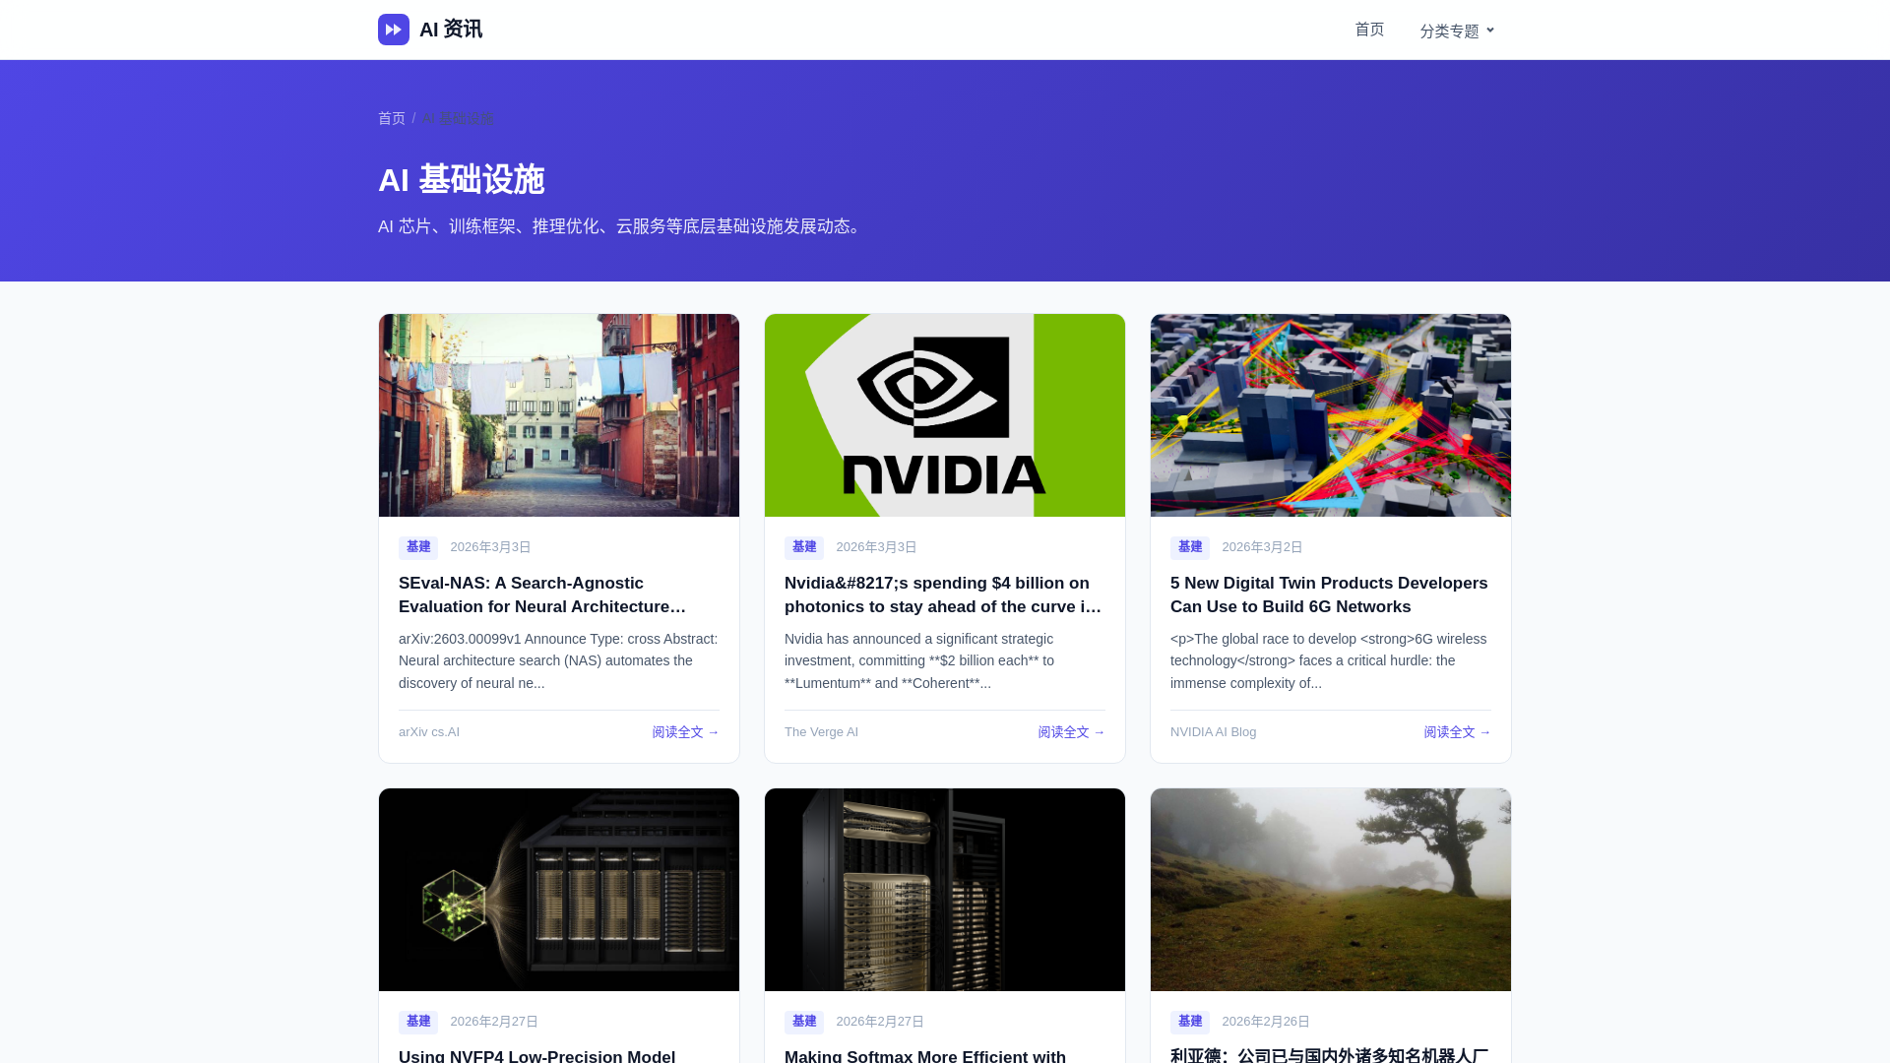Open the Making Softmax More Efficient title
Image resolution: width=1890 pixels, height=1063 pixels.
[x=925, y=1055]
